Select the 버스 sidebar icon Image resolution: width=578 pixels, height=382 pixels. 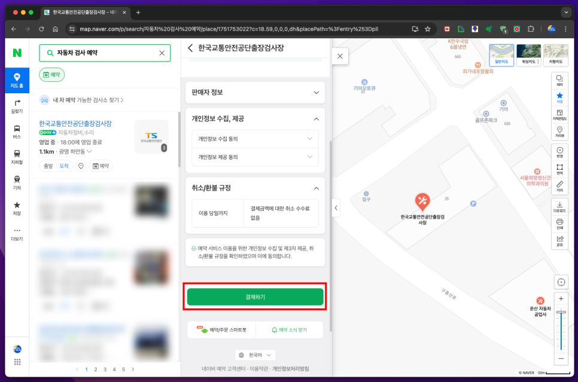(17, 132)
